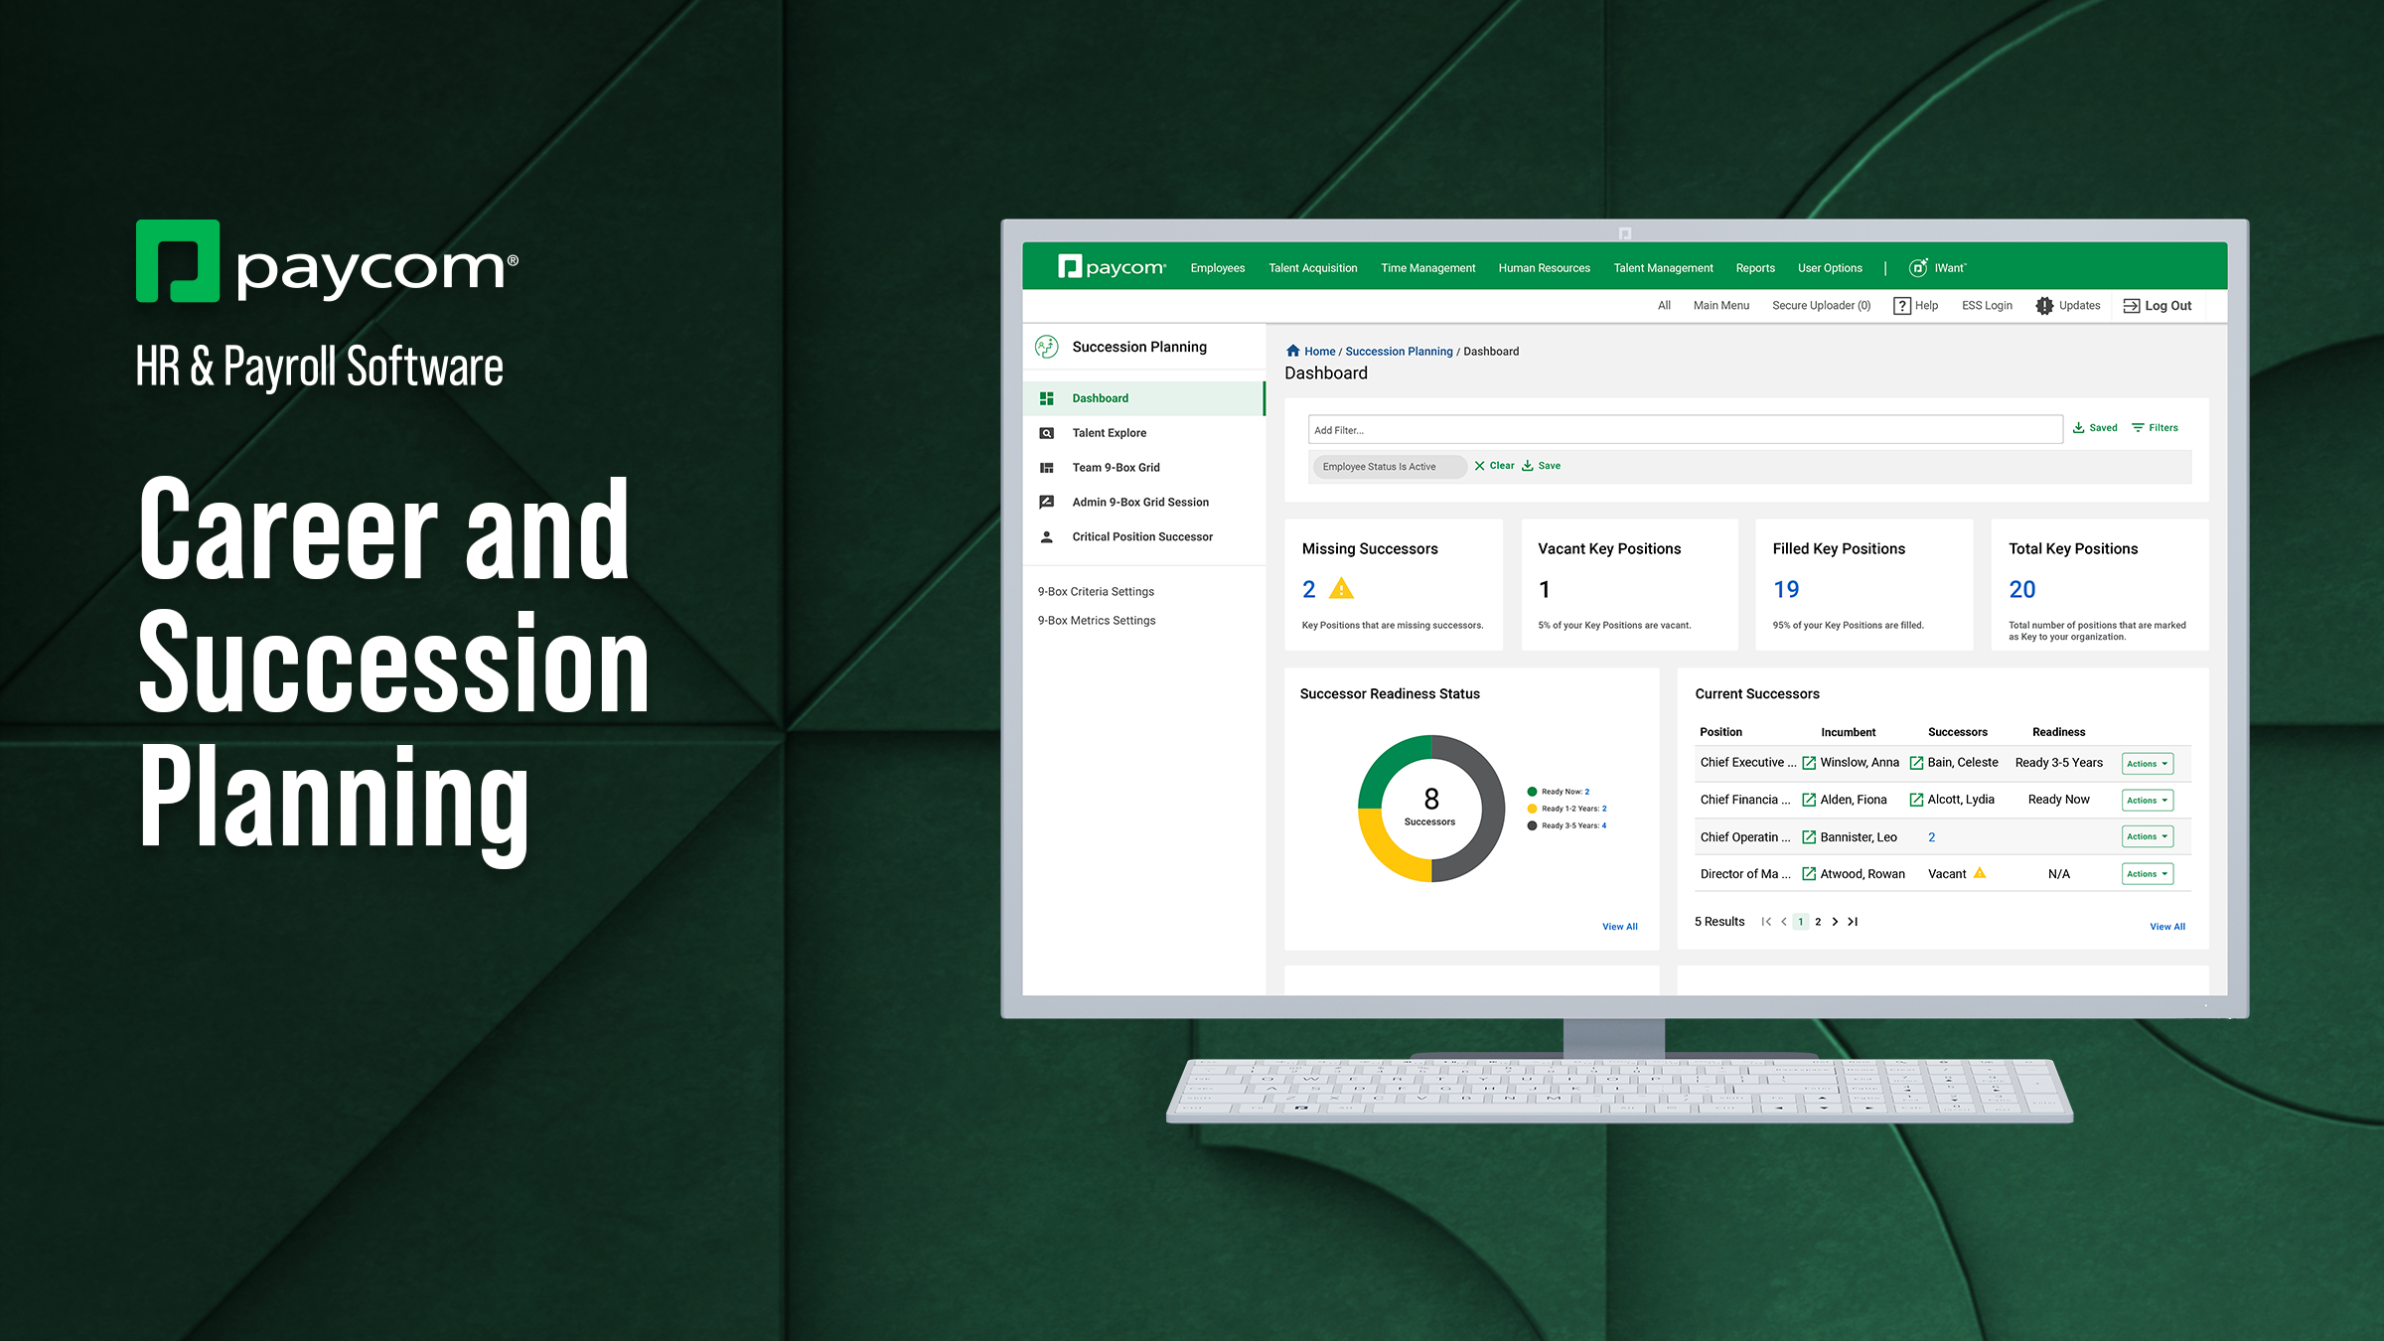Expand Actions dropdown for Chief Financial row

point(2147,801)
